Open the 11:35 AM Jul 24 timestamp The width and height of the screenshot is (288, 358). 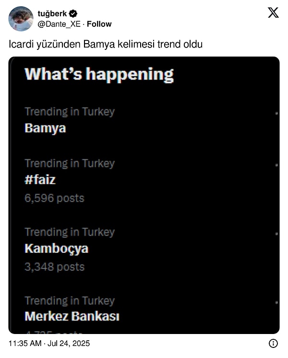pyautogui.click(x=49, y=344)
